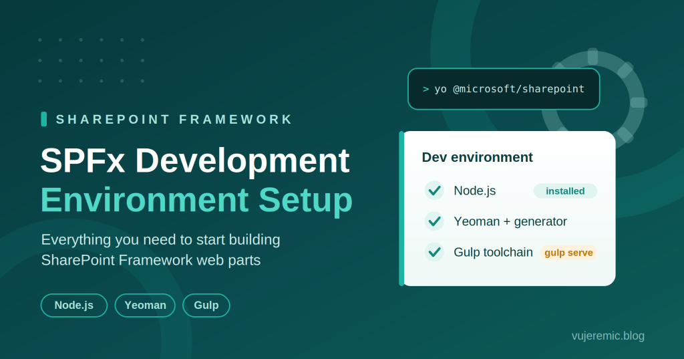Click the 'Node.js' text in the checklist
684x359 pixels.
[475, 191]
